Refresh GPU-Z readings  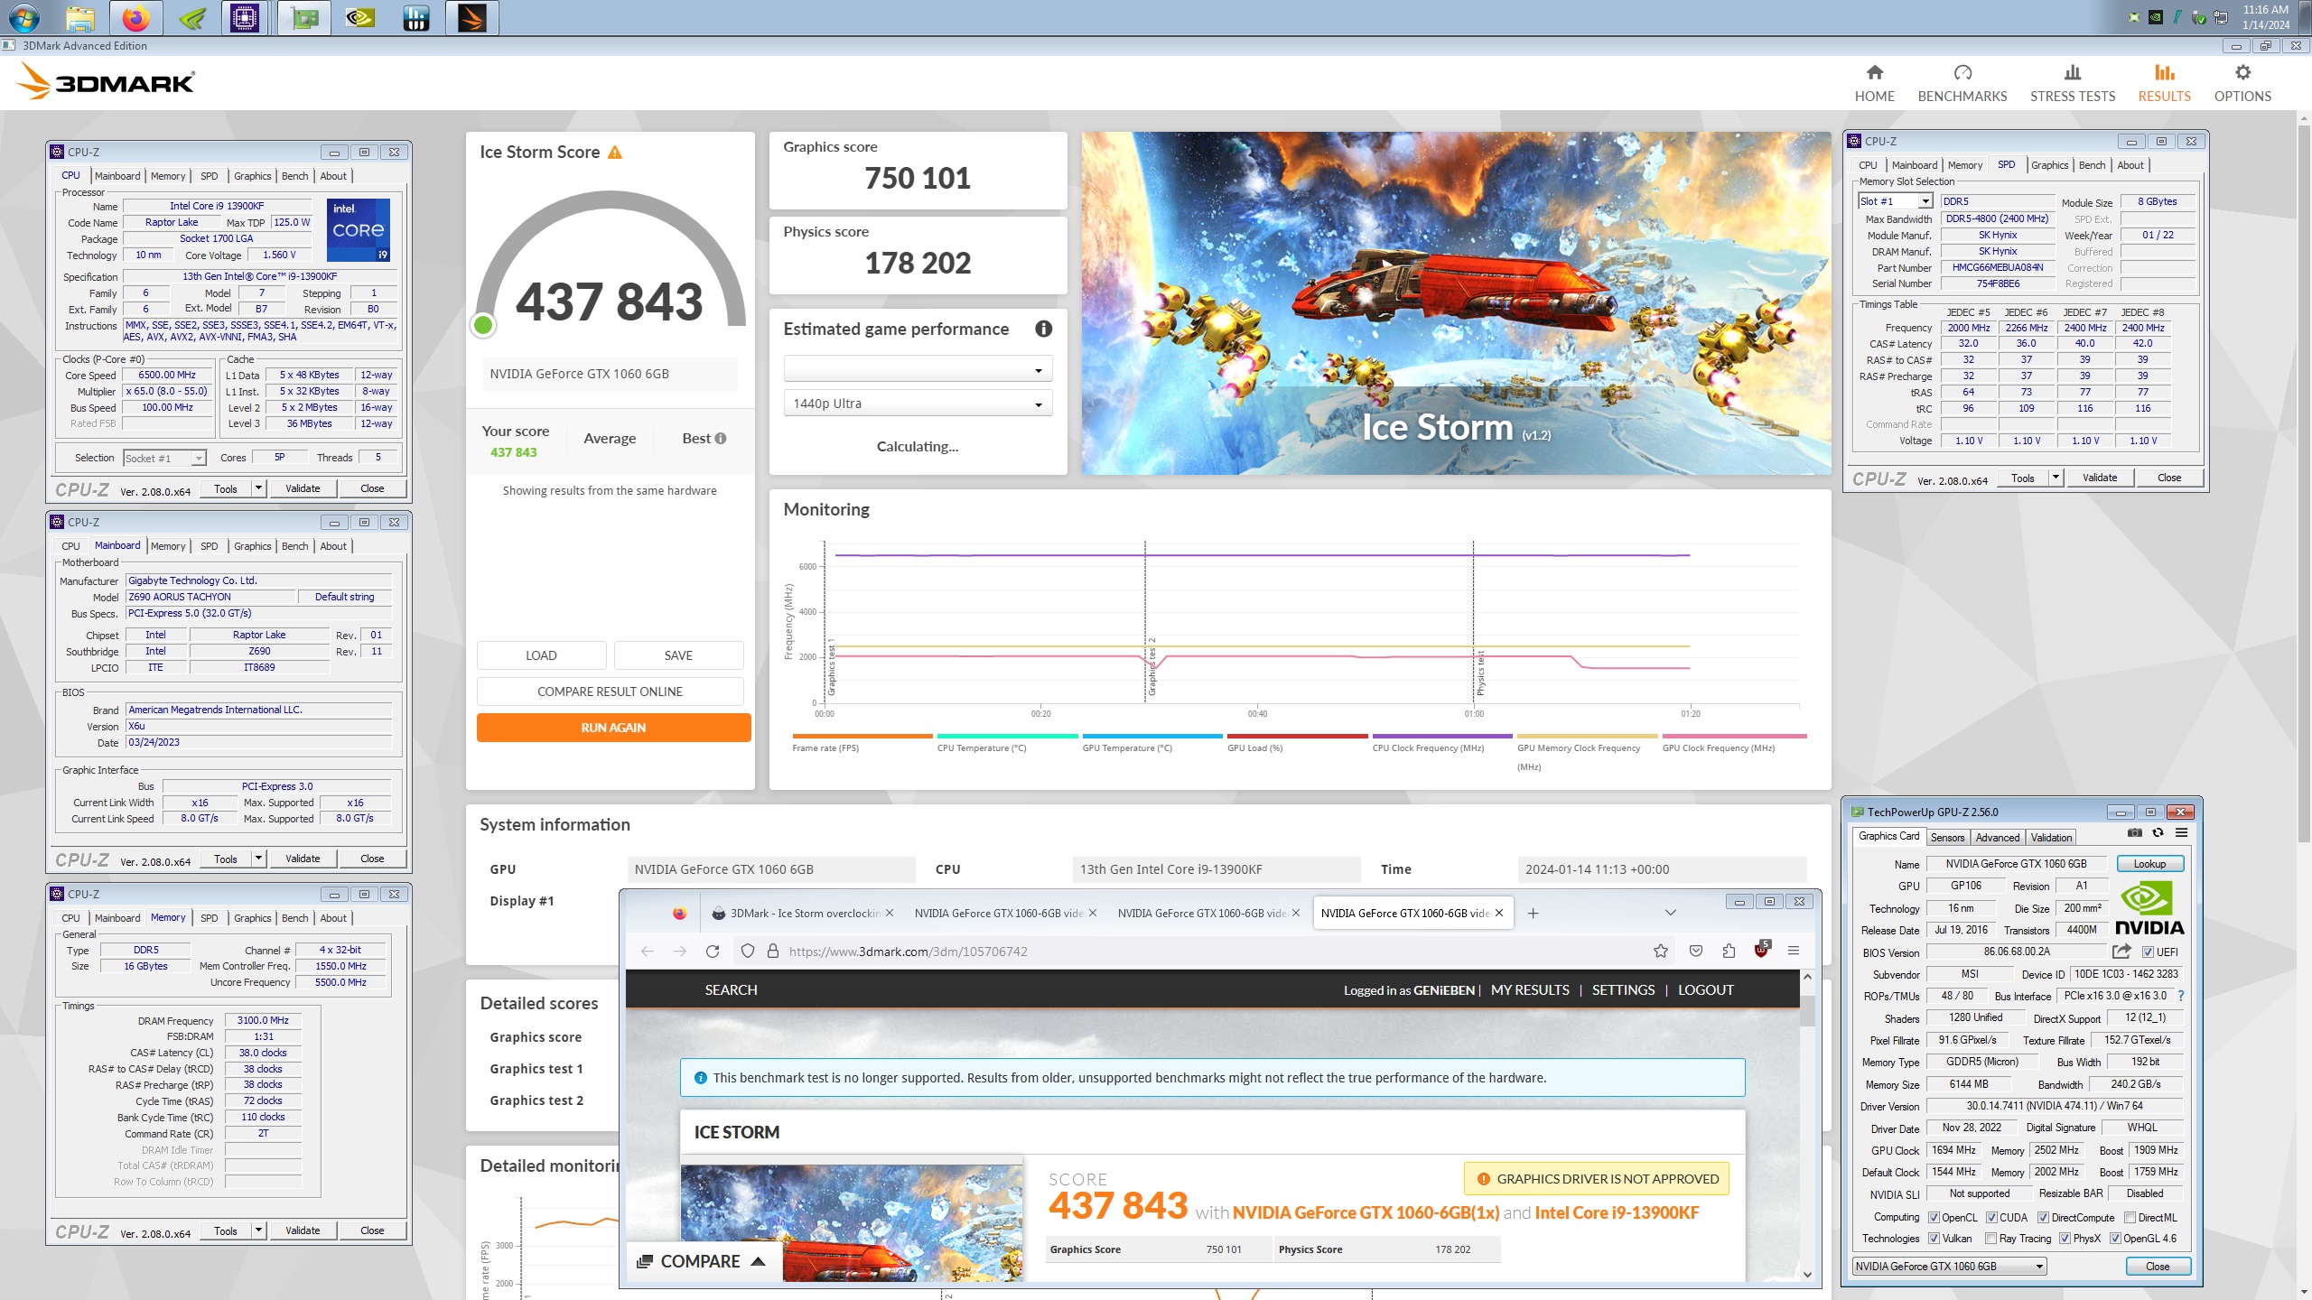(x=2158, y=833)
